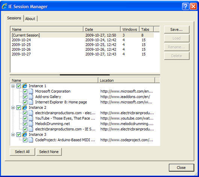Click the Rename... button

tap(177, 47)
